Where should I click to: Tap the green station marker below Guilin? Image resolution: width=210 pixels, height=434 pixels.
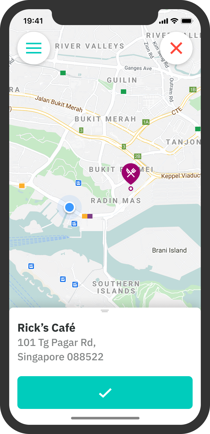(123, 92)
